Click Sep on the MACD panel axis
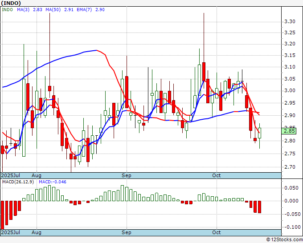This screenshot has width=303, height=243. click(x=127, y=232)
